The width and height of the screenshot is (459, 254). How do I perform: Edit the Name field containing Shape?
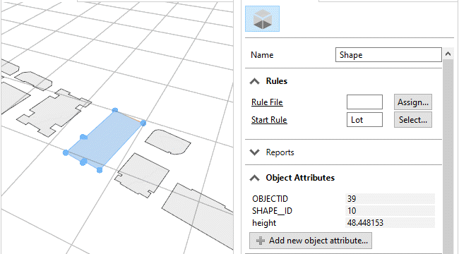click(x=388, y=55)
